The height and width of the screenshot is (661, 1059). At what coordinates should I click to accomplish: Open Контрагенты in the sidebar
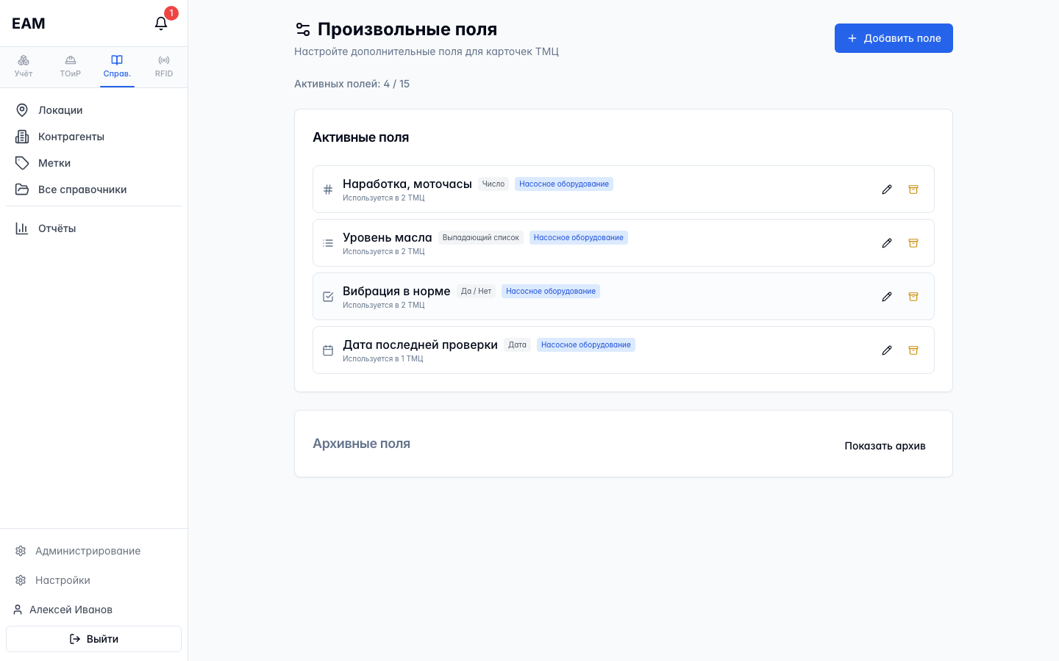click(93, 137)
